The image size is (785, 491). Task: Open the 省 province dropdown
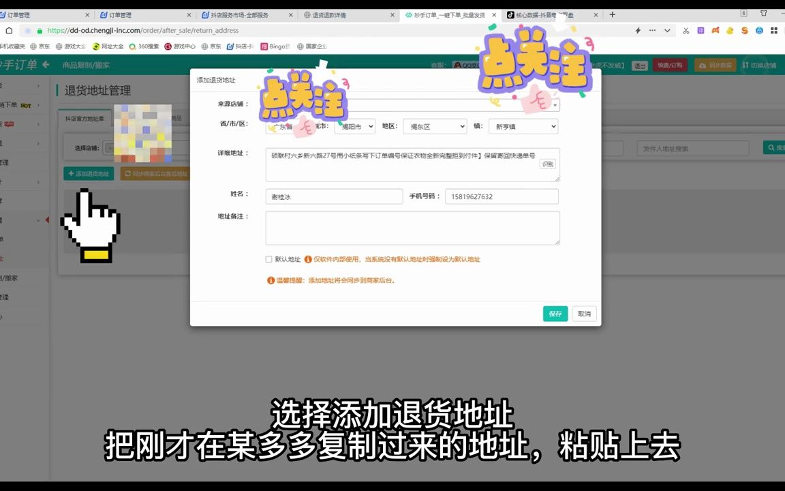tap(286, 126)
